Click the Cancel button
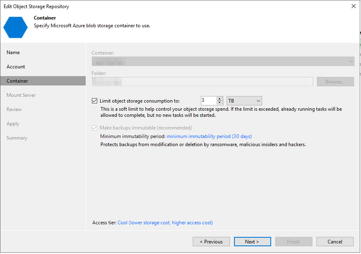This screenshot has height=254, width=361. pyautogui.click(x=335, y=242)
